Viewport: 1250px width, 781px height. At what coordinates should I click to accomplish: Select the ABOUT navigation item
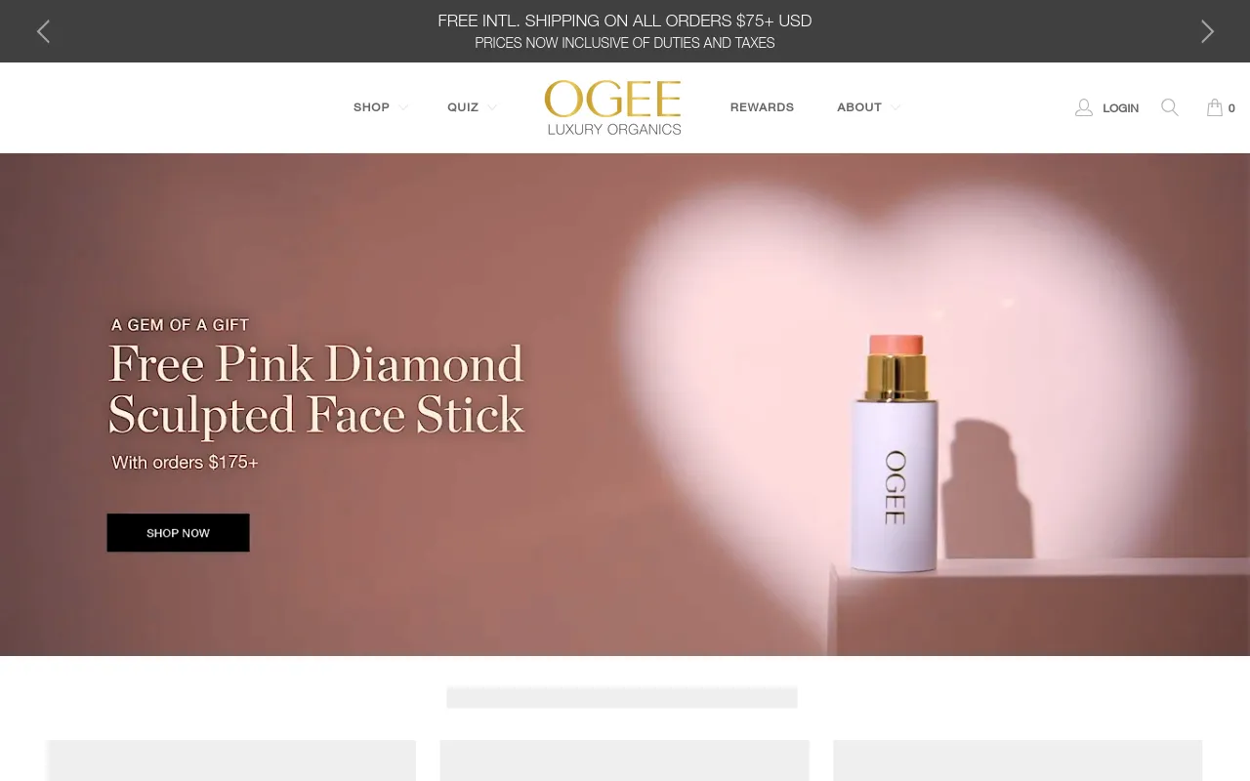pos(859,107)
